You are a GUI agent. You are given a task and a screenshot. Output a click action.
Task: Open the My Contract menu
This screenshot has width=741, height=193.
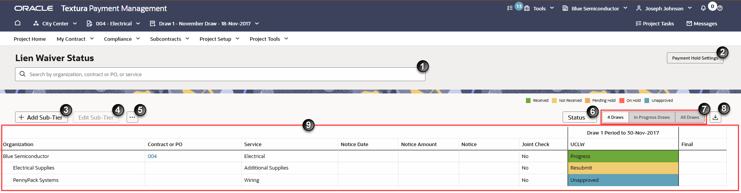click(x=75, y=39)
